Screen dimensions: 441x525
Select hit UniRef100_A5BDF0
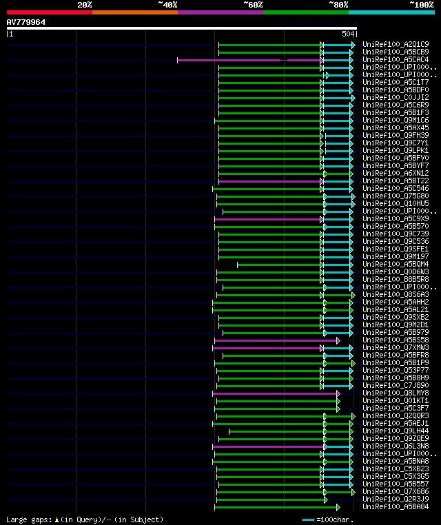pyautogui.click(x=396, y=90)
